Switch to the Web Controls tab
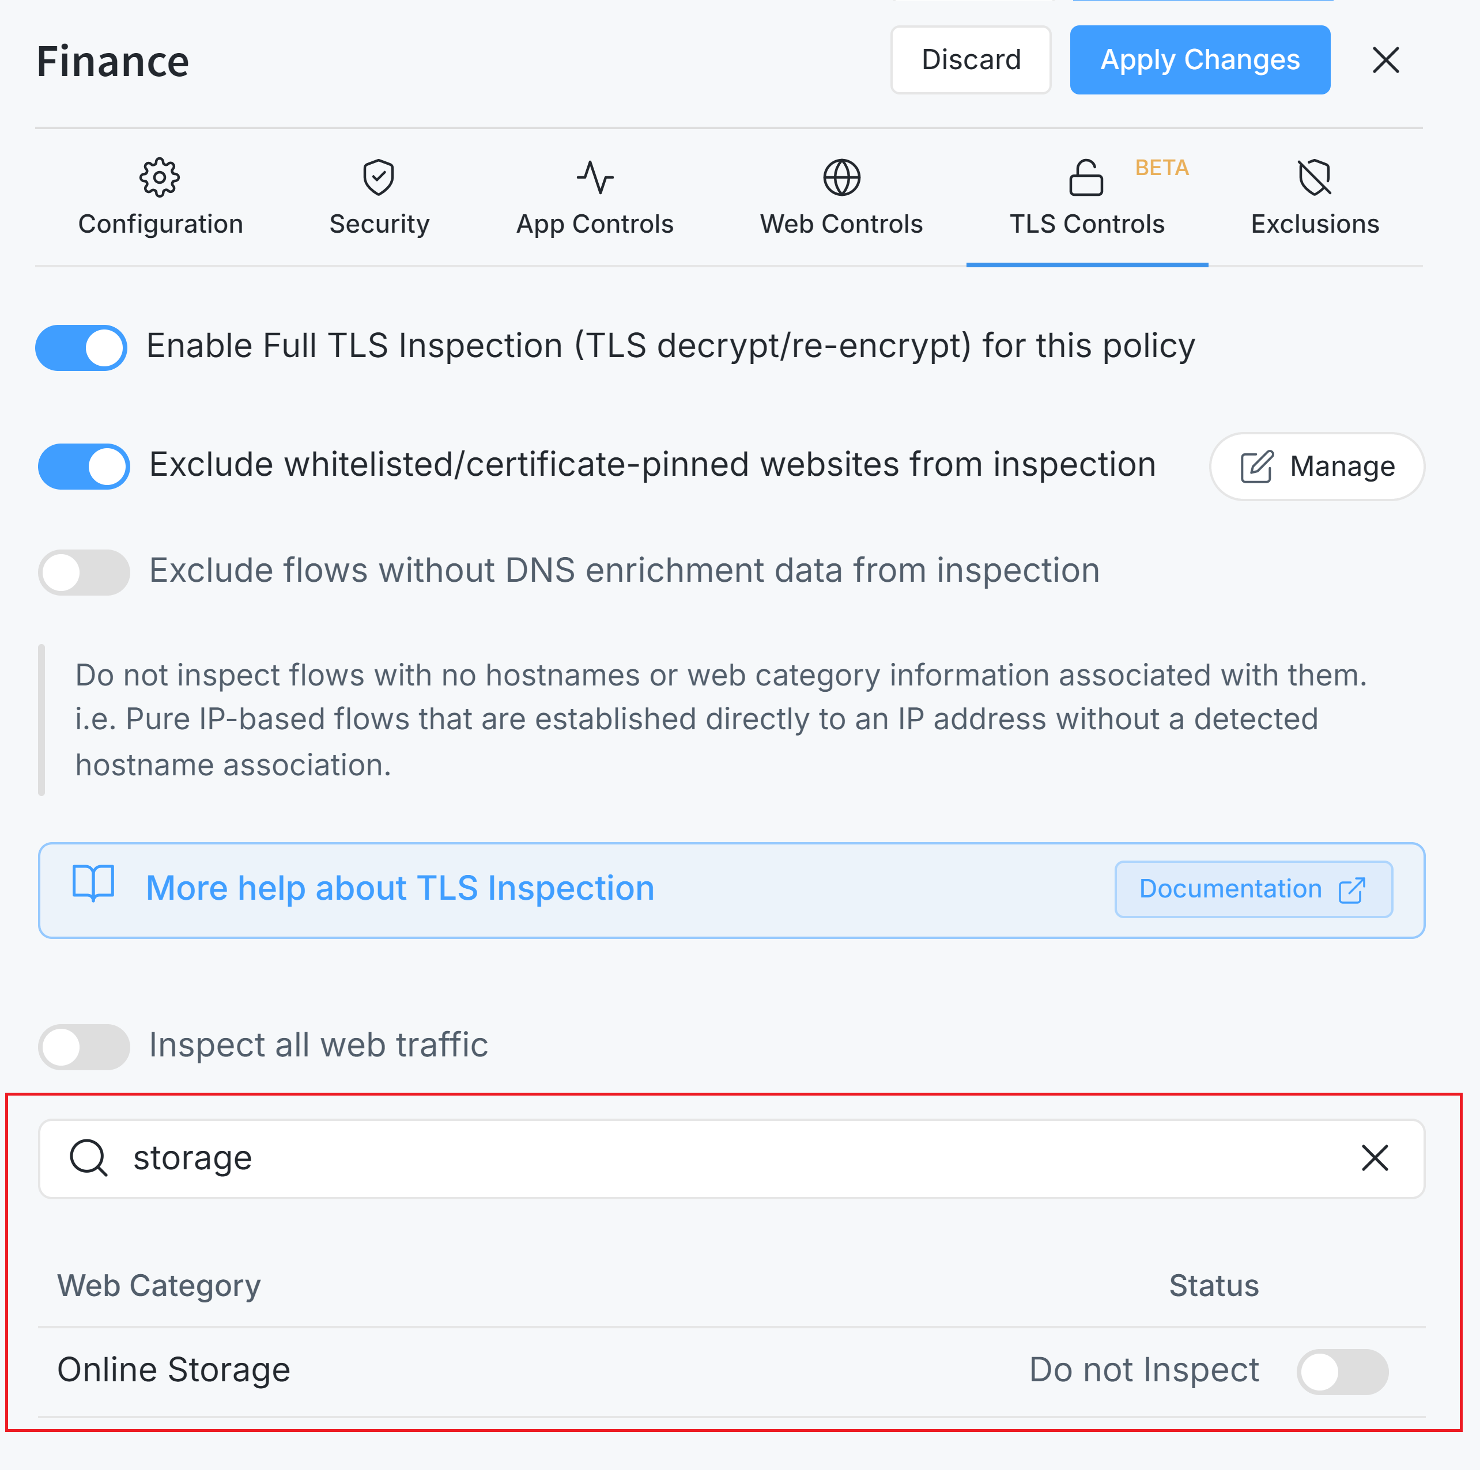Screen dimensions: 1480x1470 841,223
